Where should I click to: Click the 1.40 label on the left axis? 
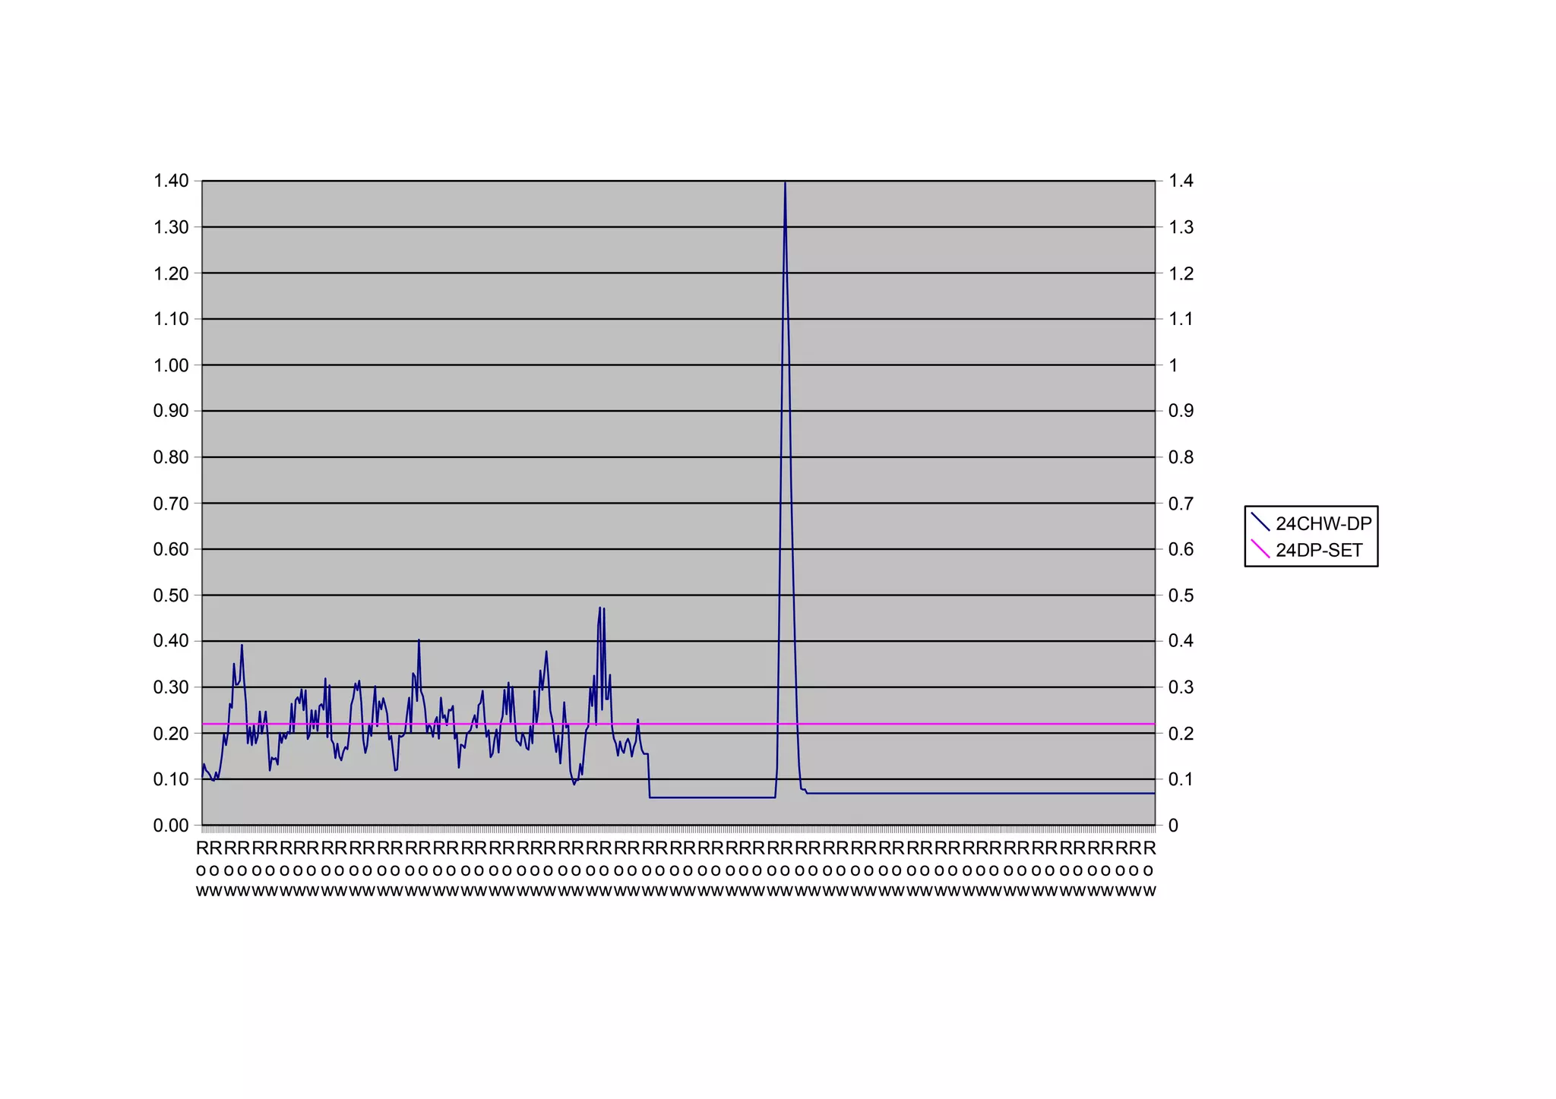[171, 181]
